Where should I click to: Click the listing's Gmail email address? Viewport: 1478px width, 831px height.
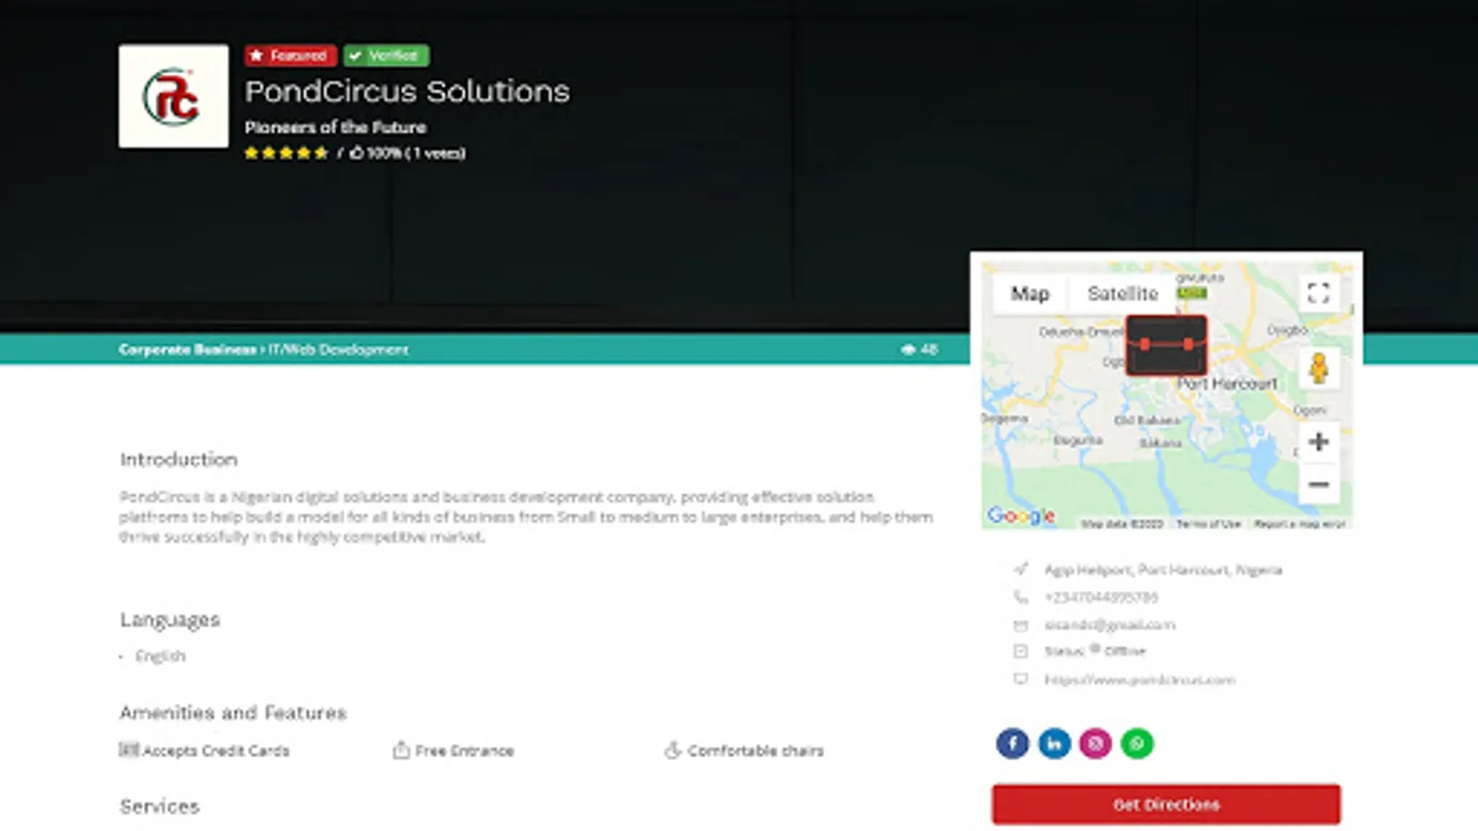[1109, 625]
